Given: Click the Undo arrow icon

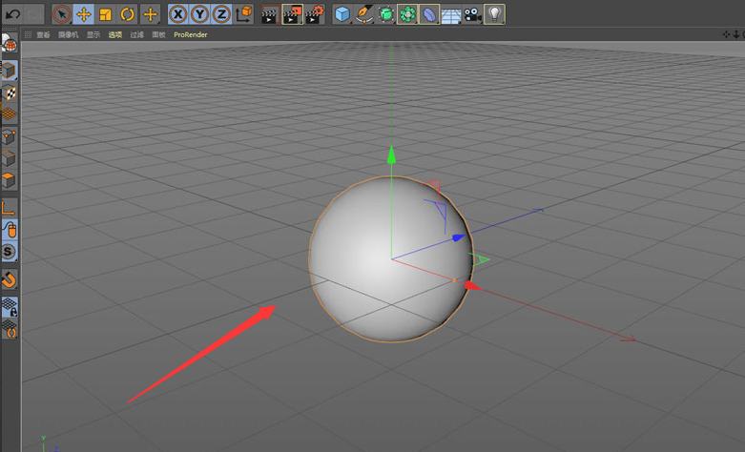Looking at the screenshot, I should (12, 14).
